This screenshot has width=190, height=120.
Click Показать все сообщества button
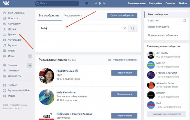click(x=166, y=114)
